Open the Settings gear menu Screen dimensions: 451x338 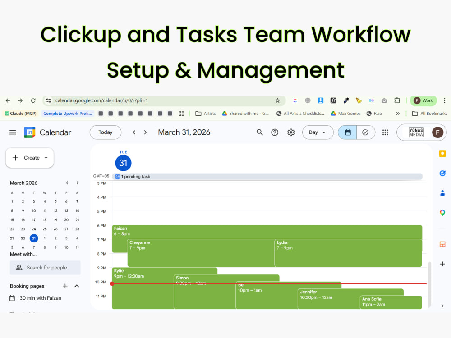pos(291,132)
